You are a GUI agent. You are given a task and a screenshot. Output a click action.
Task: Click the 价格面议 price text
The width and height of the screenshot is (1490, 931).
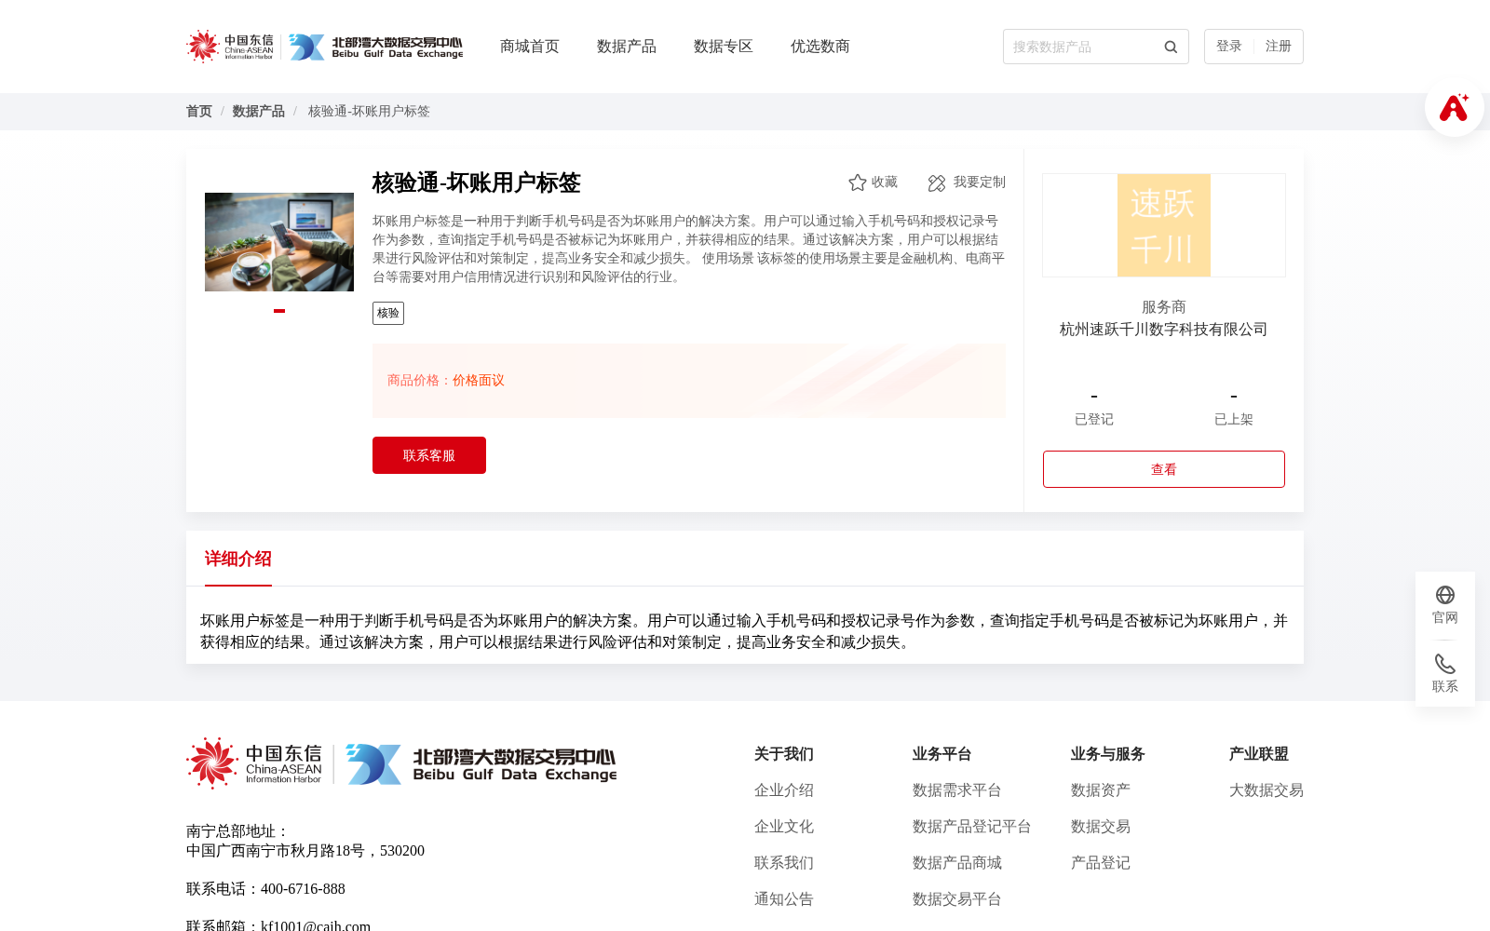tap(479, 381)
